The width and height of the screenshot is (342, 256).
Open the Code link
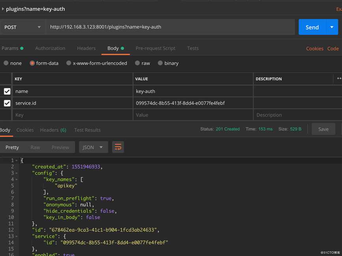pos(333,49)
